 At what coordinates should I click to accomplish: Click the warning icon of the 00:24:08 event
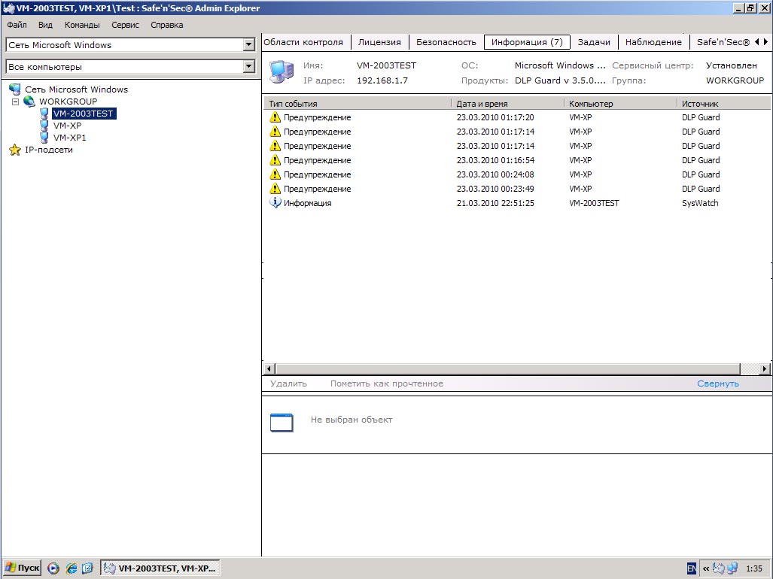point(275,174)
